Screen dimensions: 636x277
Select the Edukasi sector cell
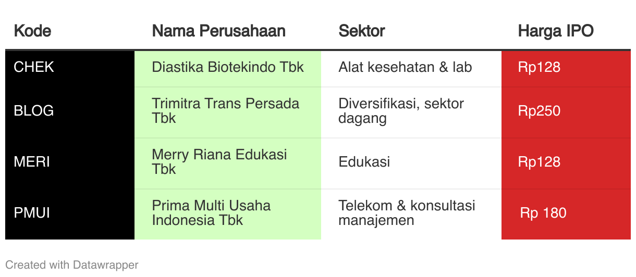pos(364,162)
